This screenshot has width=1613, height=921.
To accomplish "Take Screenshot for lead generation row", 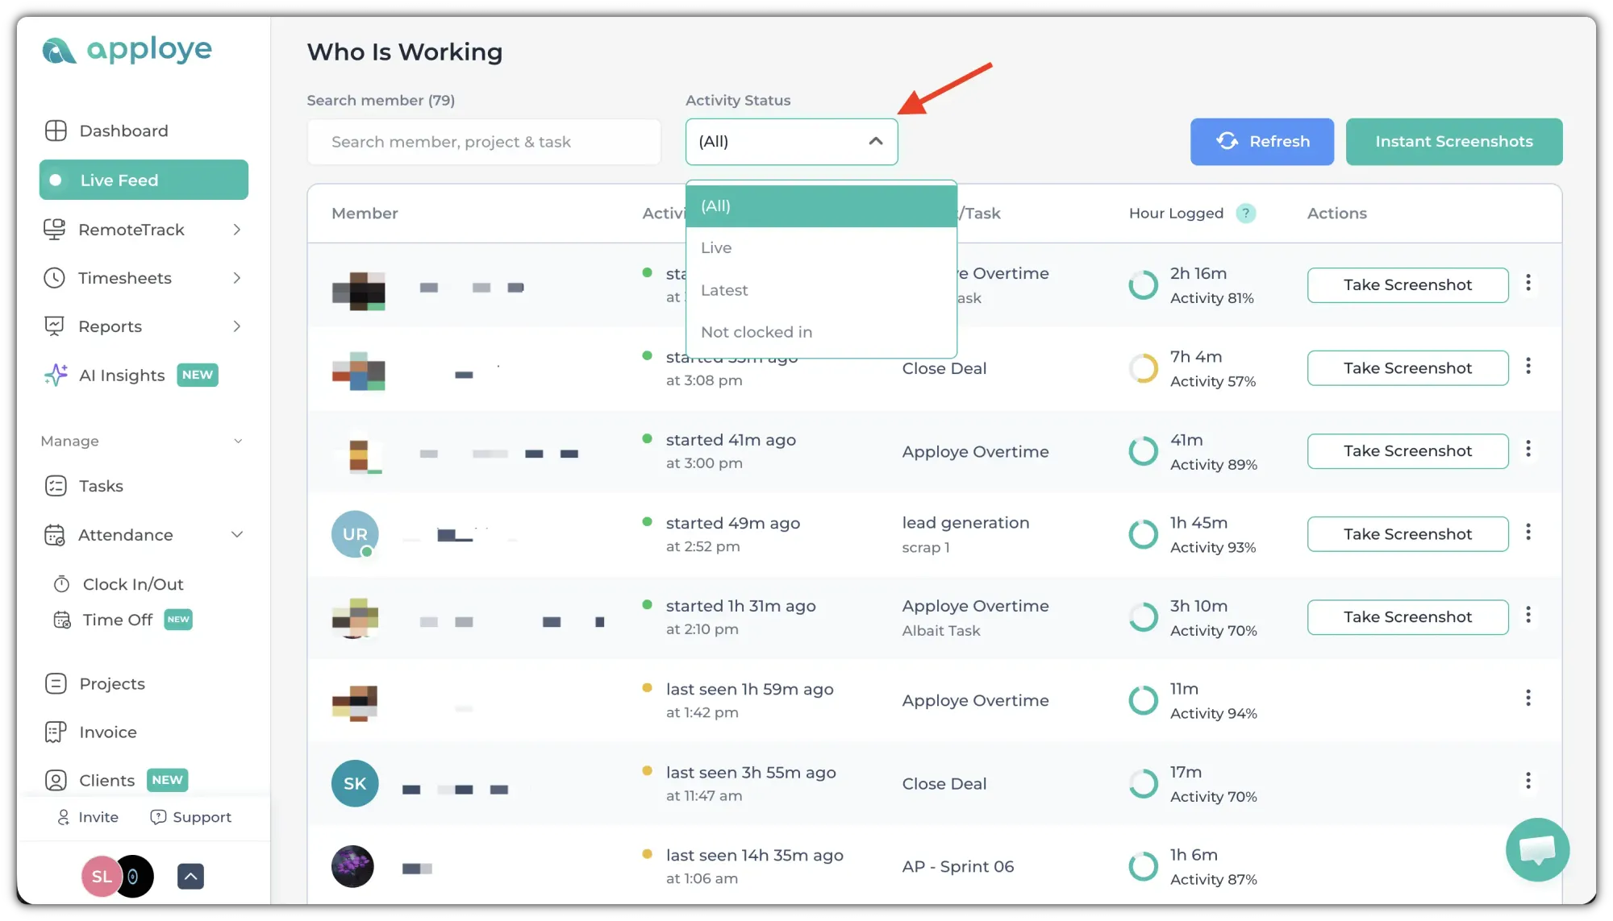I will [x=1407, y=534].
